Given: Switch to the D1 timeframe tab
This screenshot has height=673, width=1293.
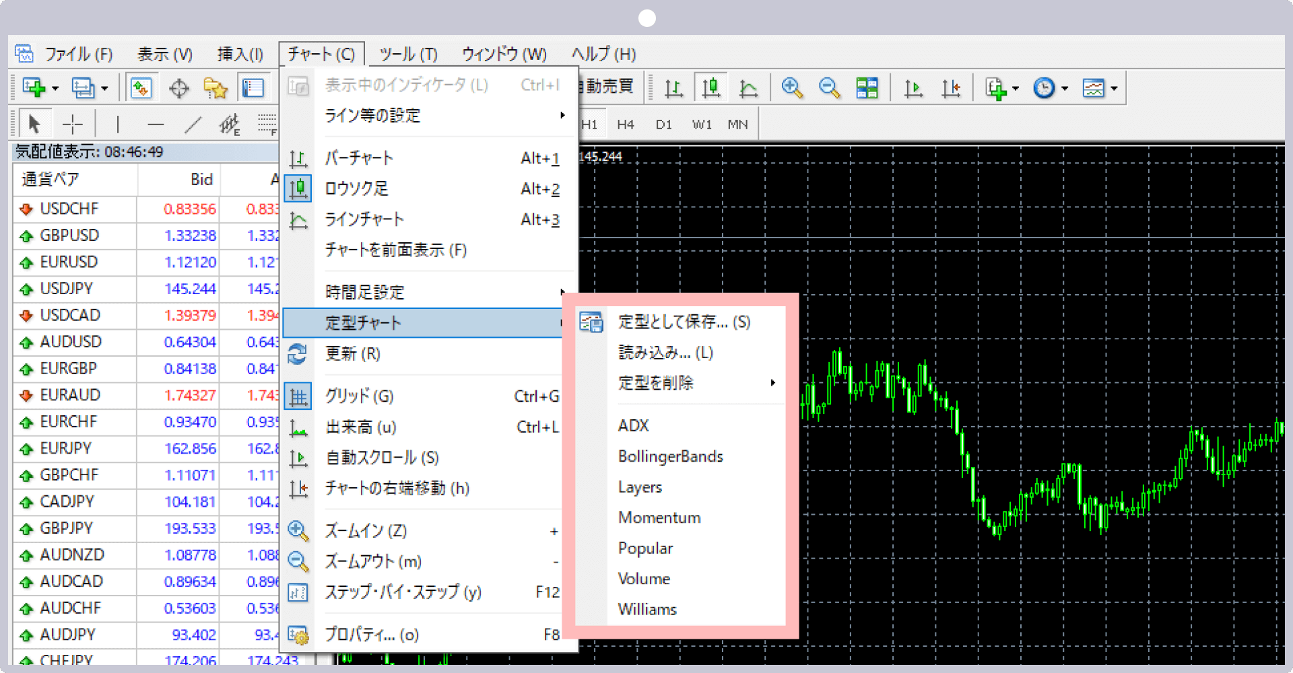Looking at the screenshot, I should pos(663,124).
